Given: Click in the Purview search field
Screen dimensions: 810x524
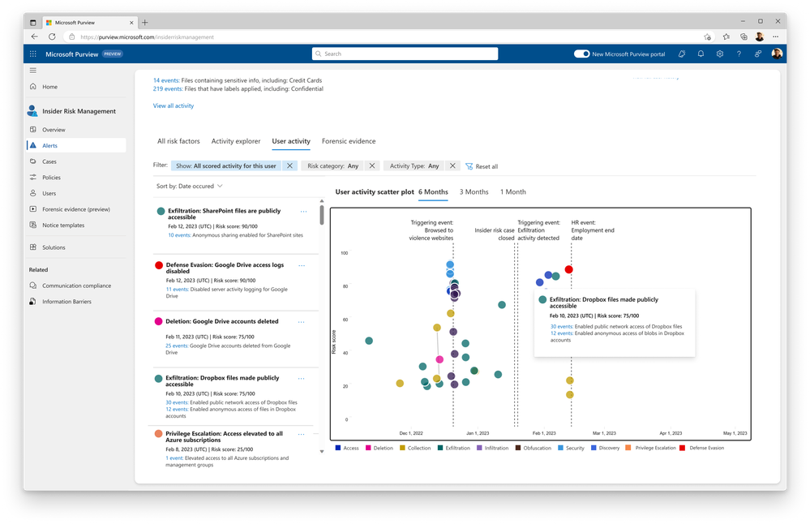Looking at the screenshot, I should [x=405, y=54].
